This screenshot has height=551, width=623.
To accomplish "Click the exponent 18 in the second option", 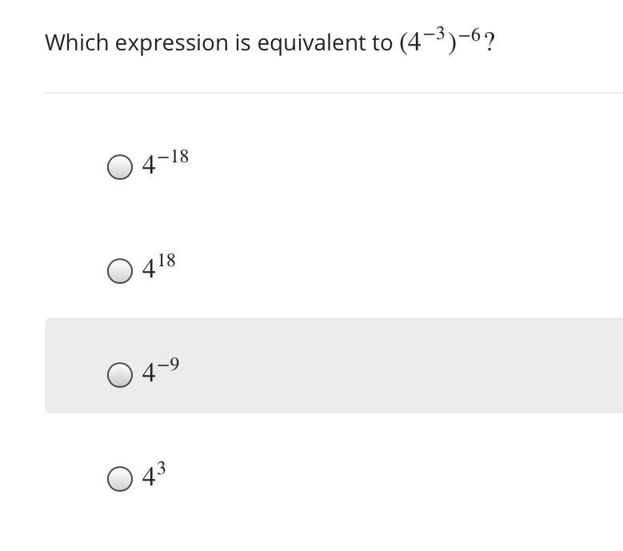I will (166, 261).
